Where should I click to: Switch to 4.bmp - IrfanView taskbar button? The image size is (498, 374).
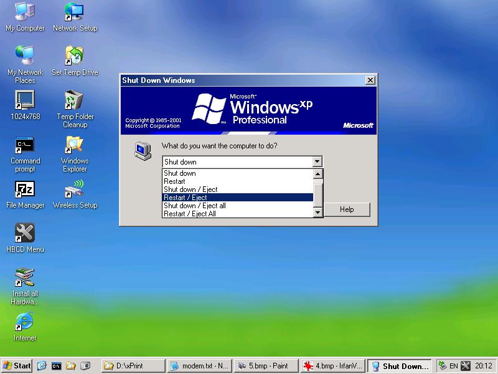coord(333,366)
